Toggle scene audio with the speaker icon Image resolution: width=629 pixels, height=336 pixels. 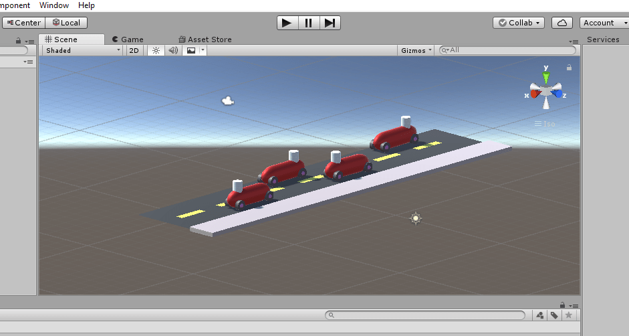(173, 50)
